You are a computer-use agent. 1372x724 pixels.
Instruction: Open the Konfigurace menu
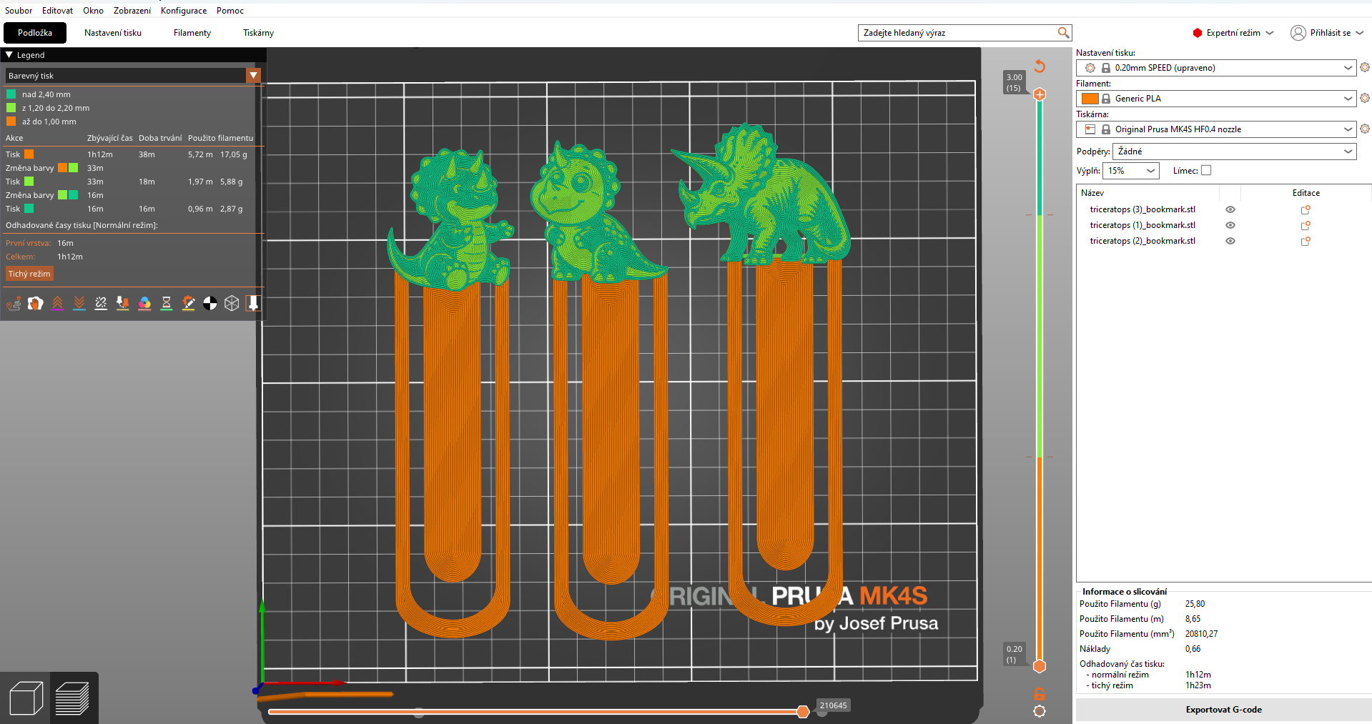coord(184,11)
